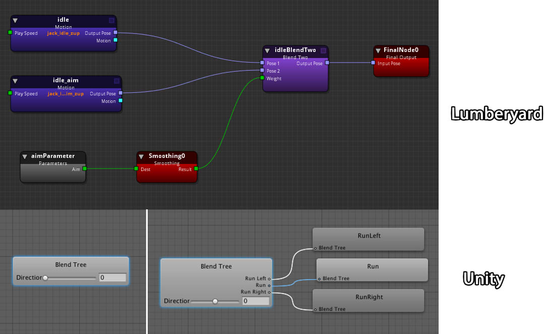Click the Pose 1 input port on idleBlendTwo
Screen dimensions: 545x334
(x=262, y=63)
